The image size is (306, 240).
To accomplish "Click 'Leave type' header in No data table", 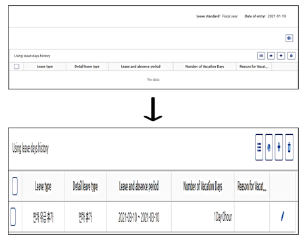I will coord(45,66).
